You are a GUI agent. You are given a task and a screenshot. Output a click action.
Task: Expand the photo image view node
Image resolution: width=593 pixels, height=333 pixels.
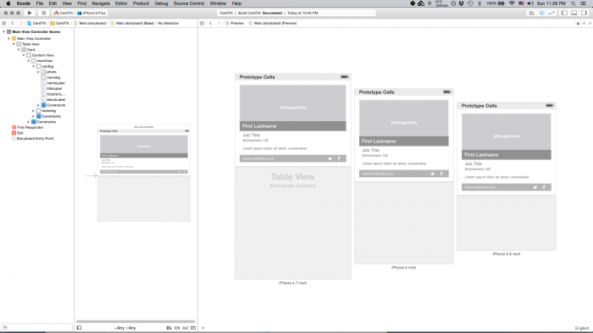pos(38,72)
